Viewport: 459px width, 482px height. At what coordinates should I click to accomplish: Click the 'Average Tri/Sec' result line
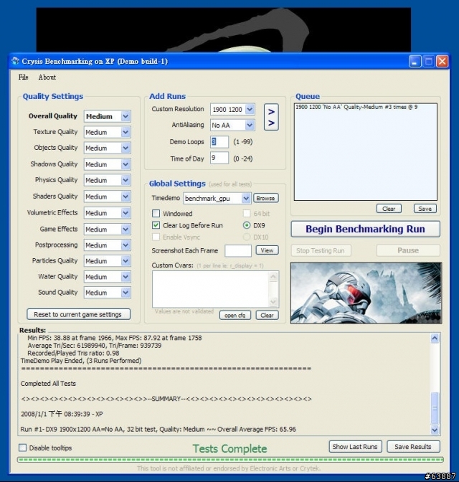94,346
